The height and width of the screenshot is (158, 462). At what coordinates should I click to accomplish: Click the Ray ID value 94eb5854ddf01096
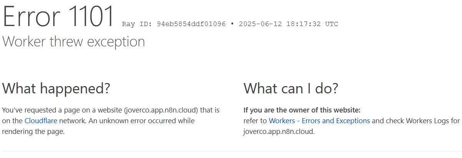point(191,24)
